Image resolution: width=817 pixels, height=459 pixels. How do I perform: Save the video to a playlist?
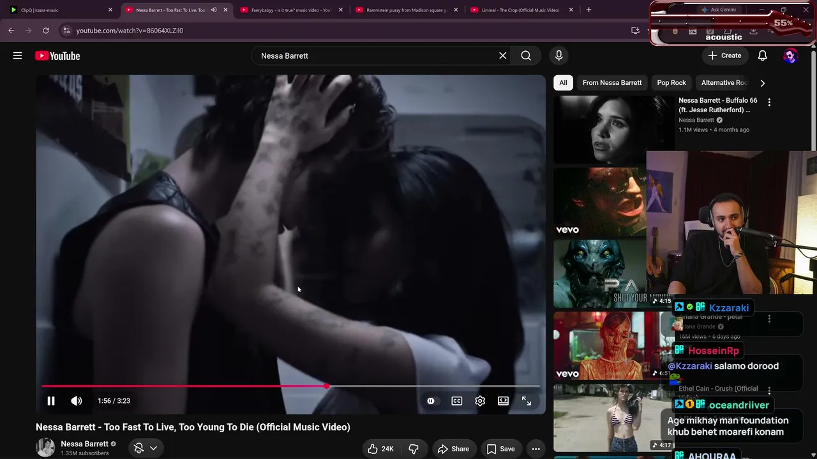coord(500,449)
